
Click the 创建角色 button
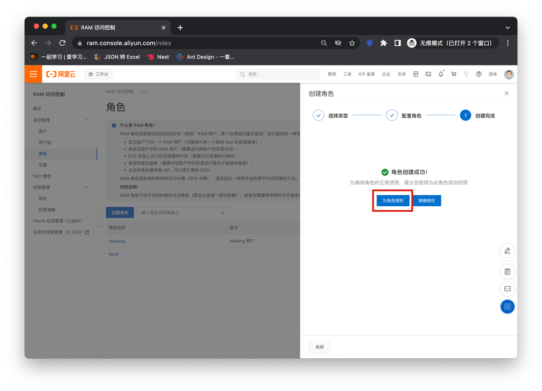[120, 213]
